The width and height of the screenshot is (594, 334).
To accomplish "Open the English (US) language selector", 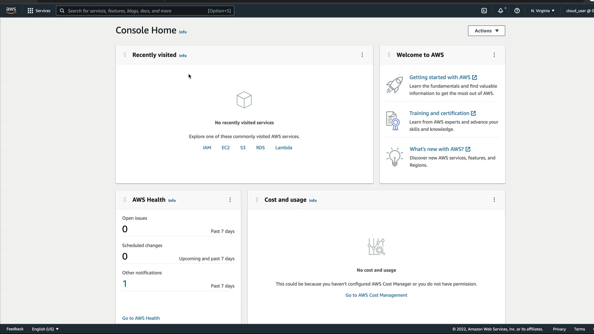I will coord(45,329).
